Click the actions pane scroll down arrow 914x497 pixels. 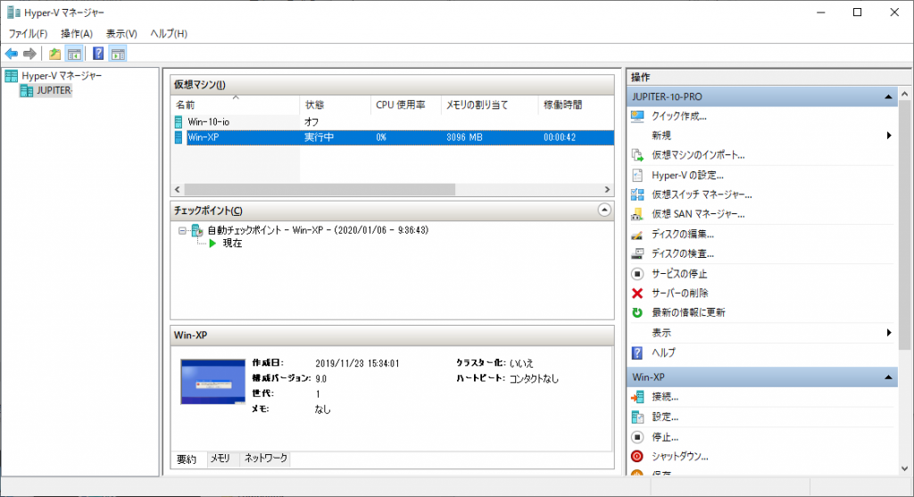click(904, 468)
